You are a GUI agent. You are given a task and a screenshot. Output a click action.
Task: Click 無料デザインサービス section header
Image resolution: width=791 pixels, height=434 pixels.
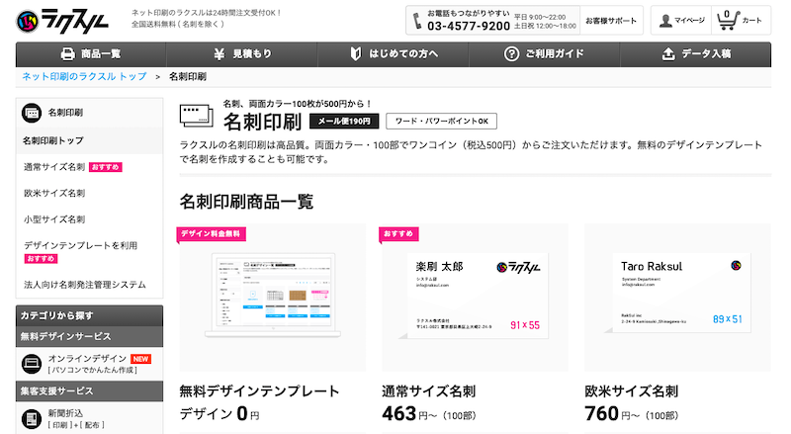[x=89, y=336]
